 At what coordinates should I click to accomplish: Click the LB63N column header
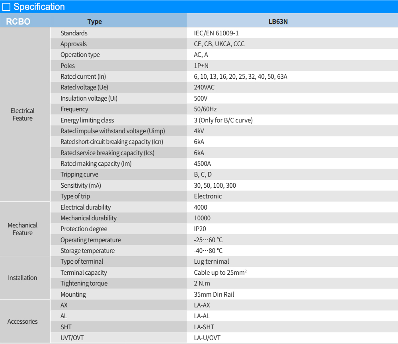click(278, 22)
